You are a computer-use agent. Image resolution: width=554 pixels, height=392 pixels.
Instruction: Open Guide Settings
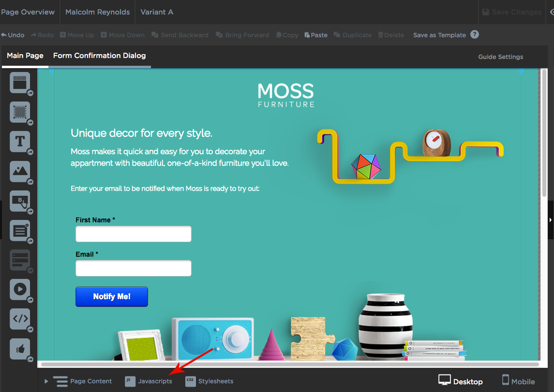501,57
